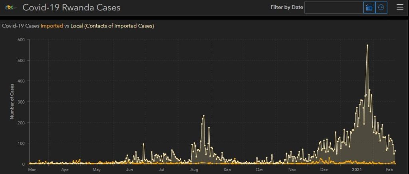The width and height of the screenshot is (409, 174).
Task: Click the Dec label on the time axis
Action: point(324,170)
